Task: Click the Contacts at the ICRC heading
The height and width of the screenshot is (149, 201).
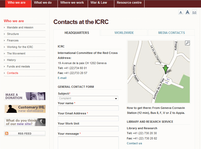Action: (x=81, y=22)
